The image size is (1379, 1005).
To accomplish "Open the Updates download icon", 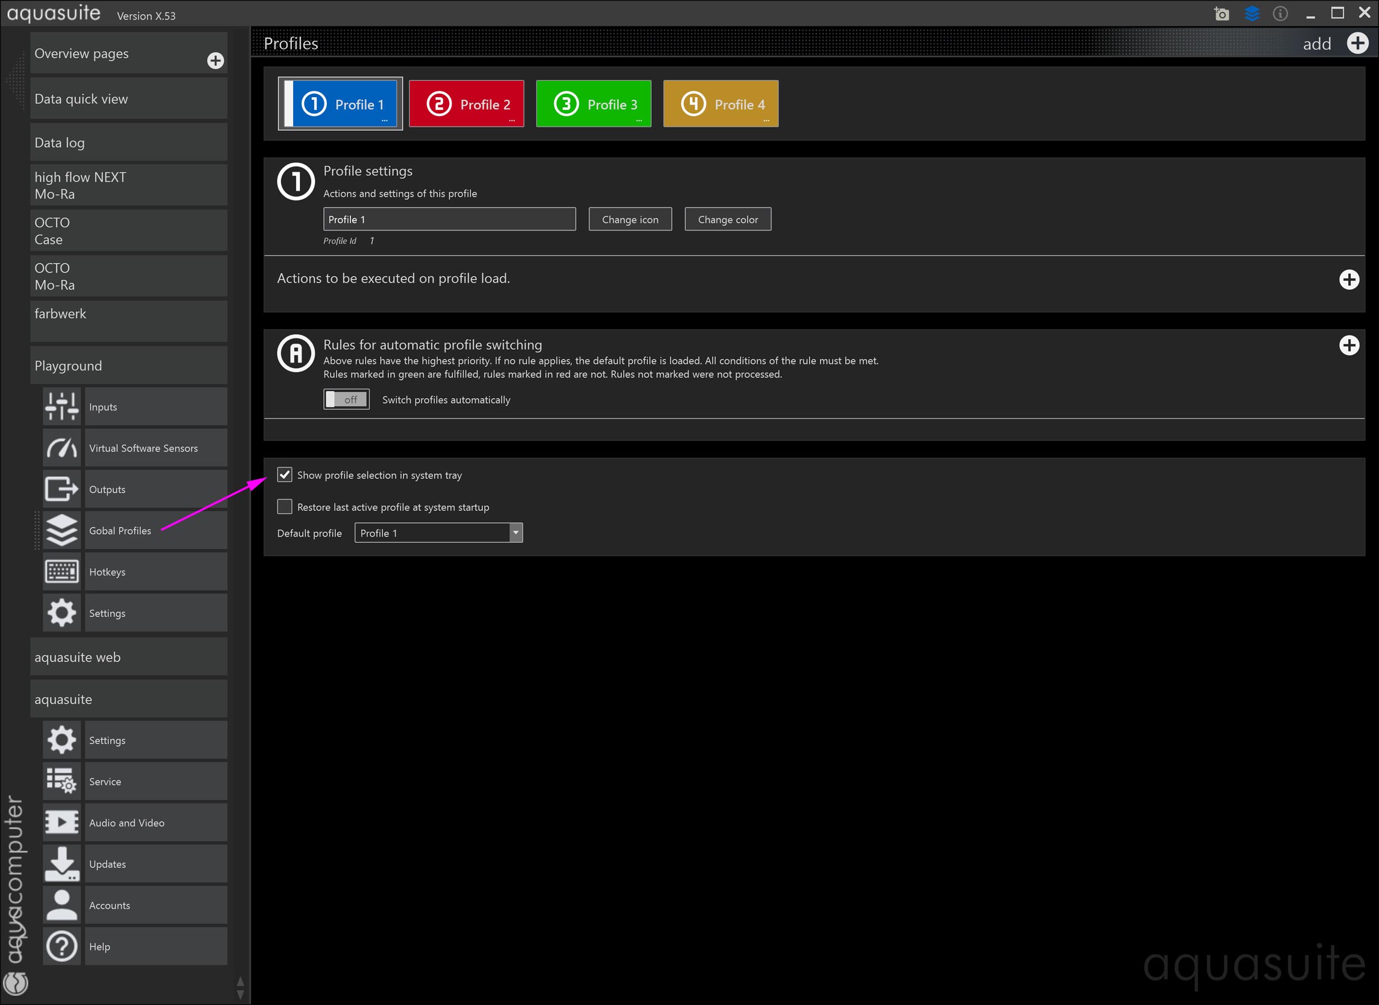I will (x=61, y=864).
